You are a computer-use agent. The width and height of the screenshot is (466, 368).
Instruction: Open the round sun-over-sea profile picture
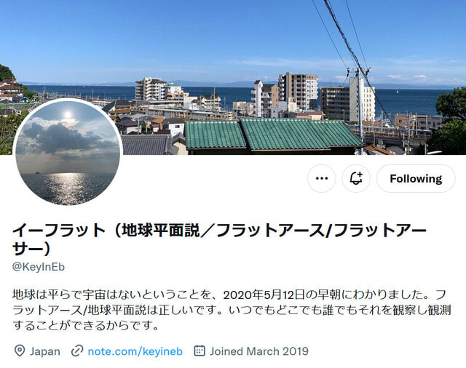(68, 152)
